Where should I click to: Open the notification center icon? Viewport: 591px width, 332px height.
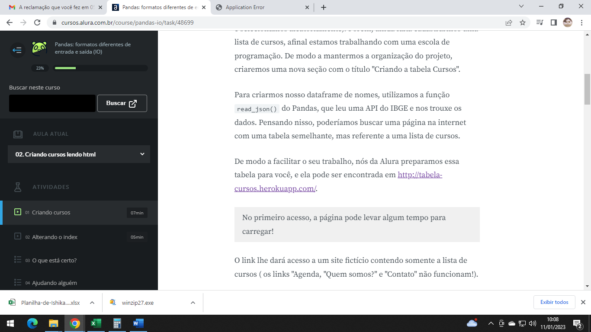pyautogui.click(x=577, y=323)
